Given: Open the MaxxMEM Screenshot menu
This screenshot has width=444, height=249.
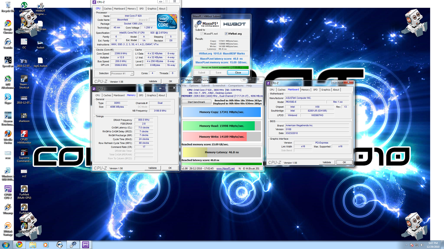Looking at the screenshot, I should coord(219,85).
